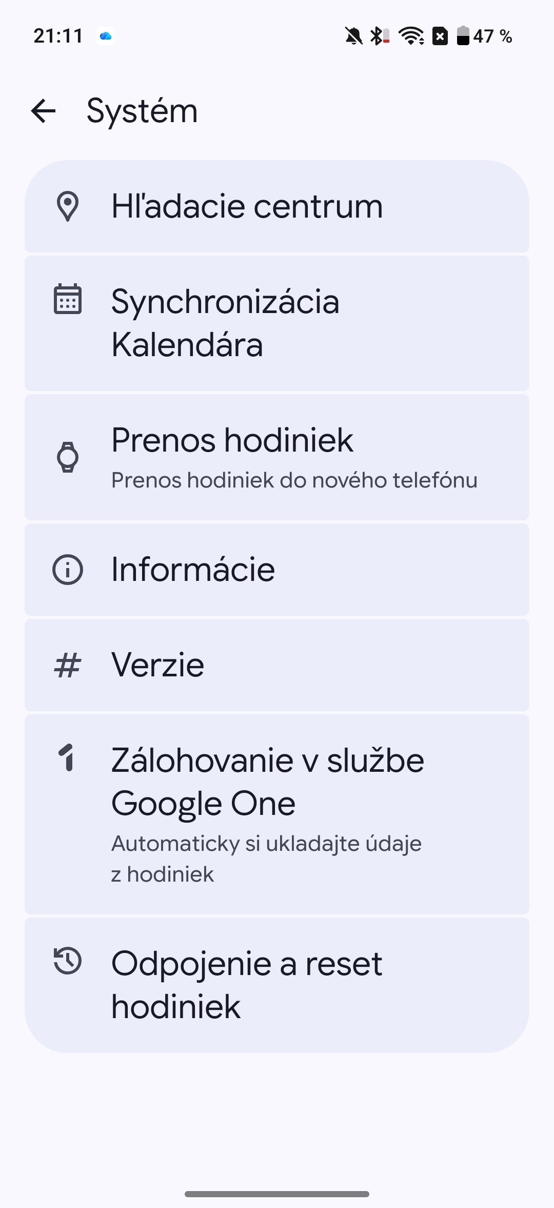Image resolution: width=554 pixels, height=1208 pixels.
Task: Tap the hash Verzie icon
Action: click(68, 665)
